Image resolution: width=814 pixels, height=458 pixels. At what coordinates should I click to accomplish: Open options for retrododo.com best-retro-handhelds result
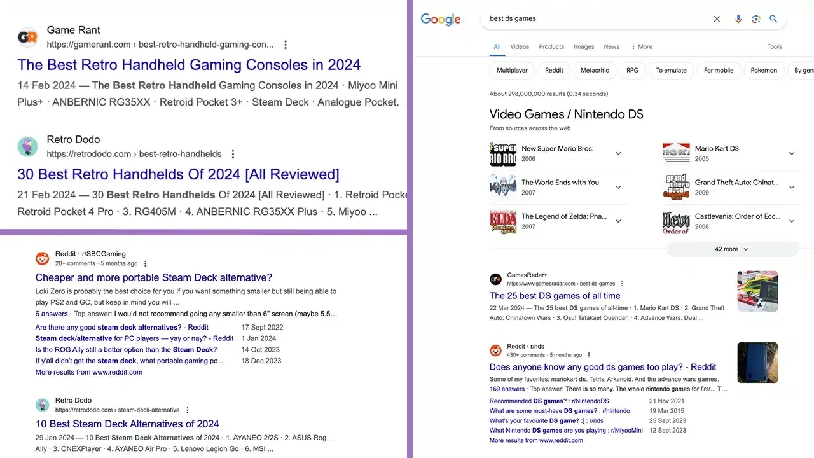point(233,154)
